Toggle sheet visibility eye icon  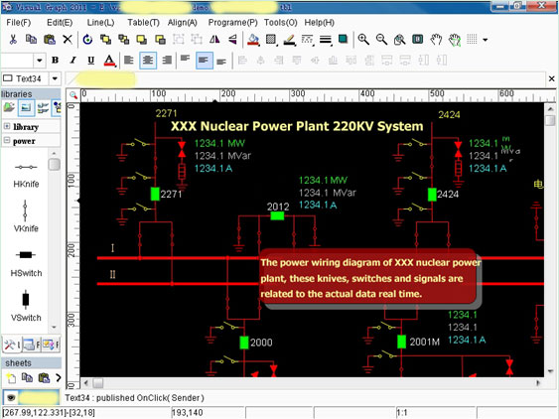11,398
